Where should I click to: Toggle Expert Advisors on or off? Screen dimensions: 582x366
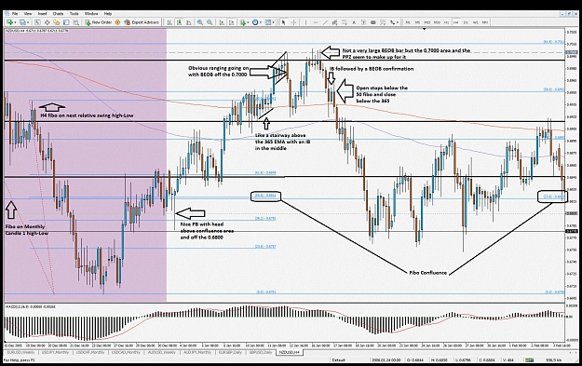pyautogui.click(x=142, y=22)
